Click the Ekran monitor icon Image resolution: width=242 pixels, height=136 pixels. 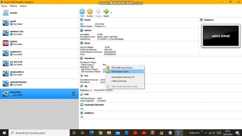click(82, 43)
